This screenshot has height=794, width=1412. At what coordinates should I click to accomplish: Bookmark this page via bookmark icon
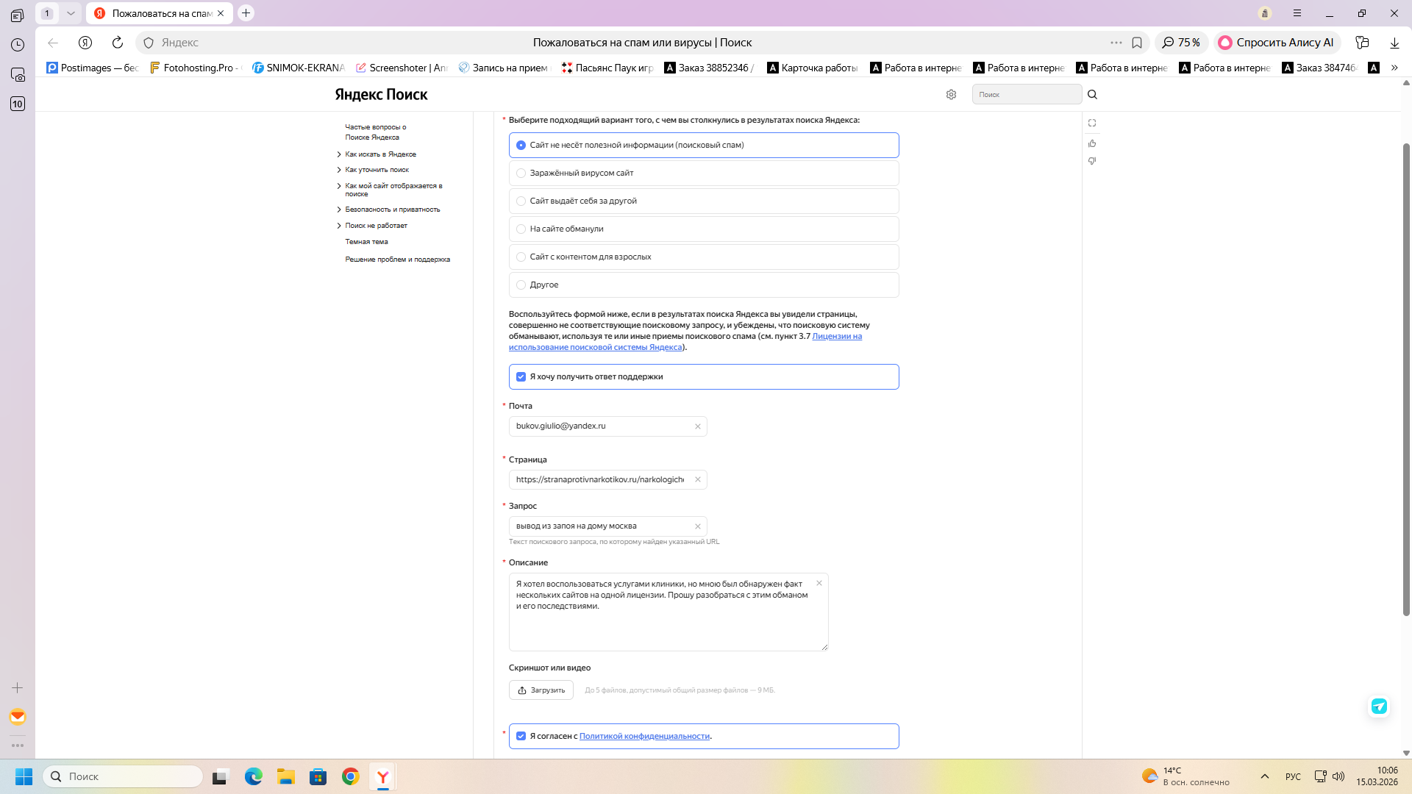[1137, 43]
